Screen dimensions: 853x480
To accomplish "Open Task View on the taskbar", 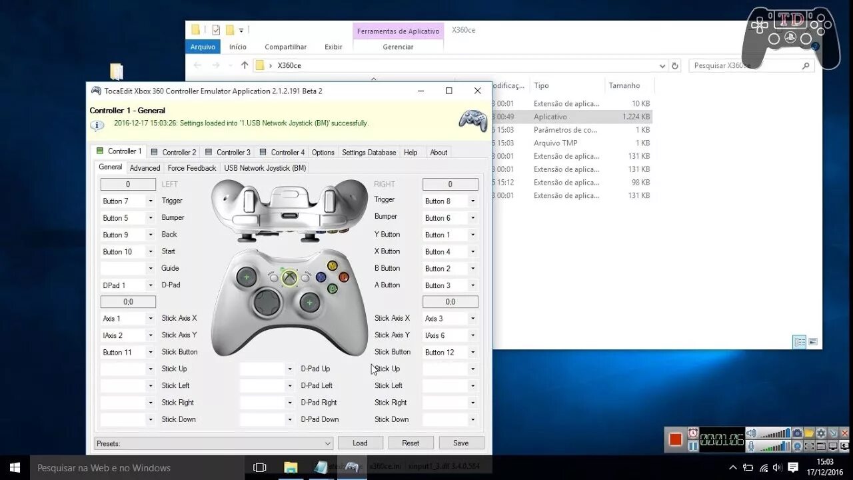I will coord(260,467).
